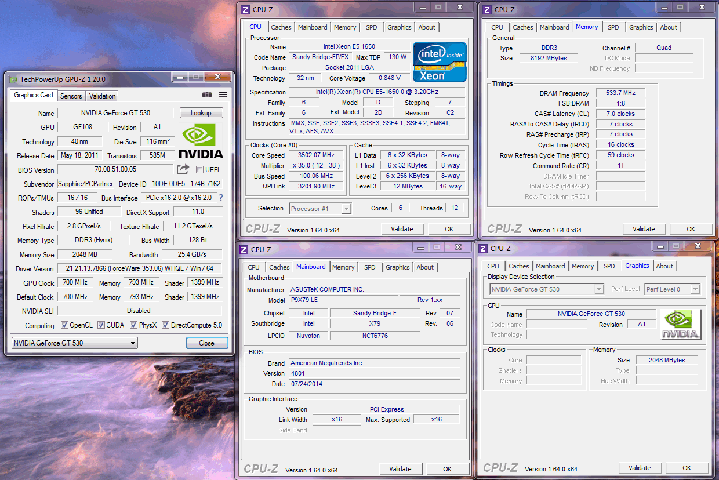Toggle the OpenCL checkbox

pyautogui.click(x=64, y=325)
